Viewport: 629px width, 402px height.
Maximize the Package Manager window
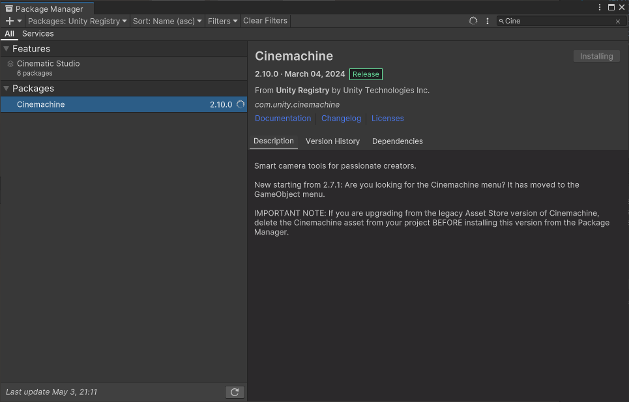click(x=611, y=7)
